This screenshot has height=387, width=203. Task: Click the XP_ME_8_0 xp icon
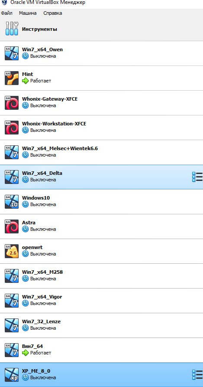(x=12, y=375)
